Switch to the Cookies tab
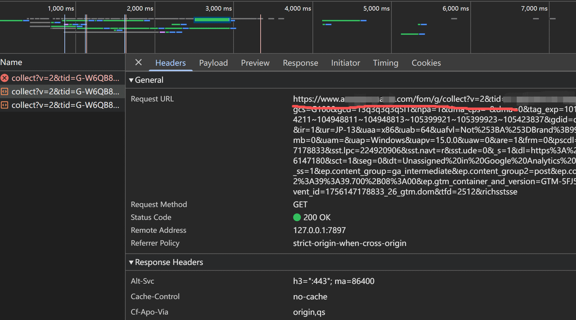The width and height of the screenshot is (576, 320). 426,63
